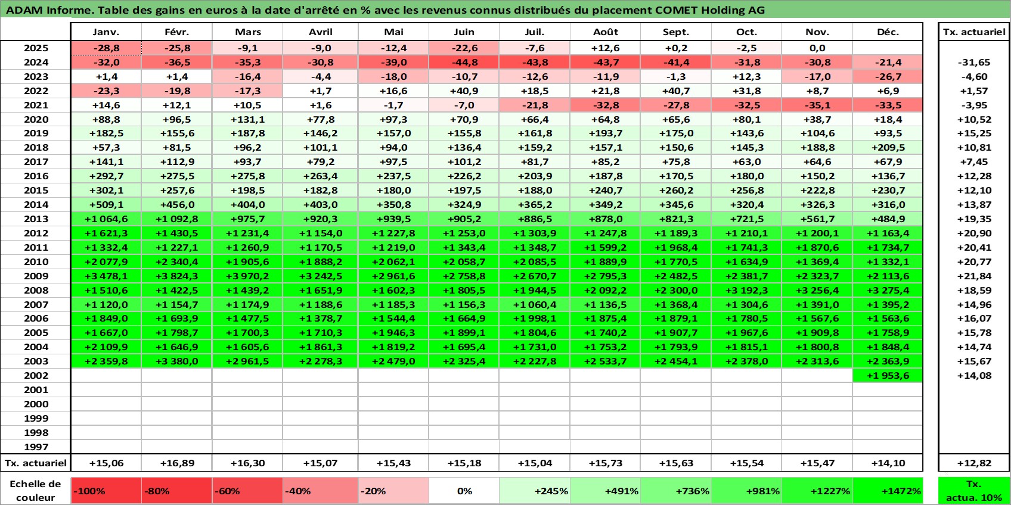Select the 2002 Déc. cell showing +1 953,6
The image size is (1011, 505).
[x=888, y=375]
